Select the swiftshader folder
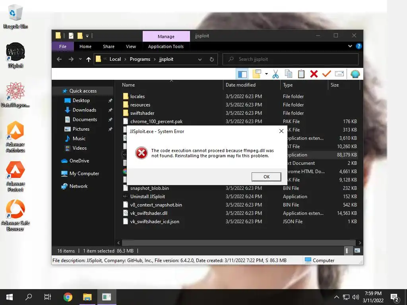407x305 pixels. pos(142,113)
